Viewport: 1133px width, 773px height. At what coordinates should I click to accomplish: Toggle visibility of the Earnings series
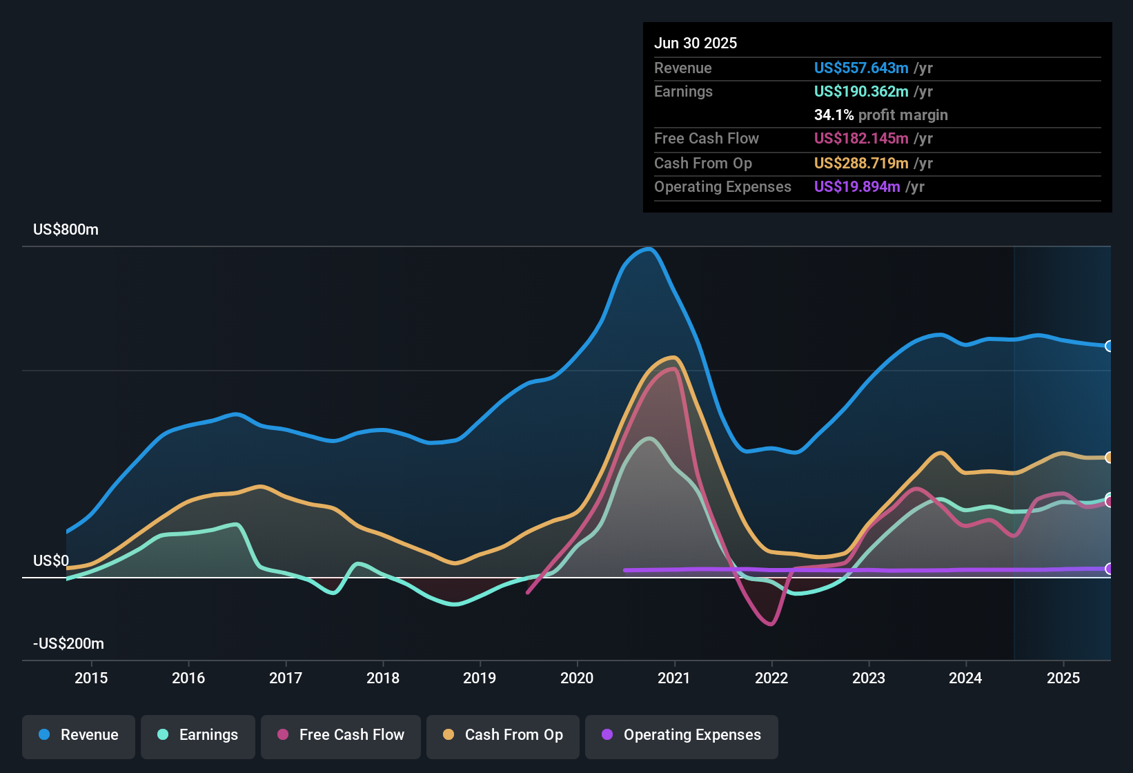pyautogui.click(x=198, y=735)
